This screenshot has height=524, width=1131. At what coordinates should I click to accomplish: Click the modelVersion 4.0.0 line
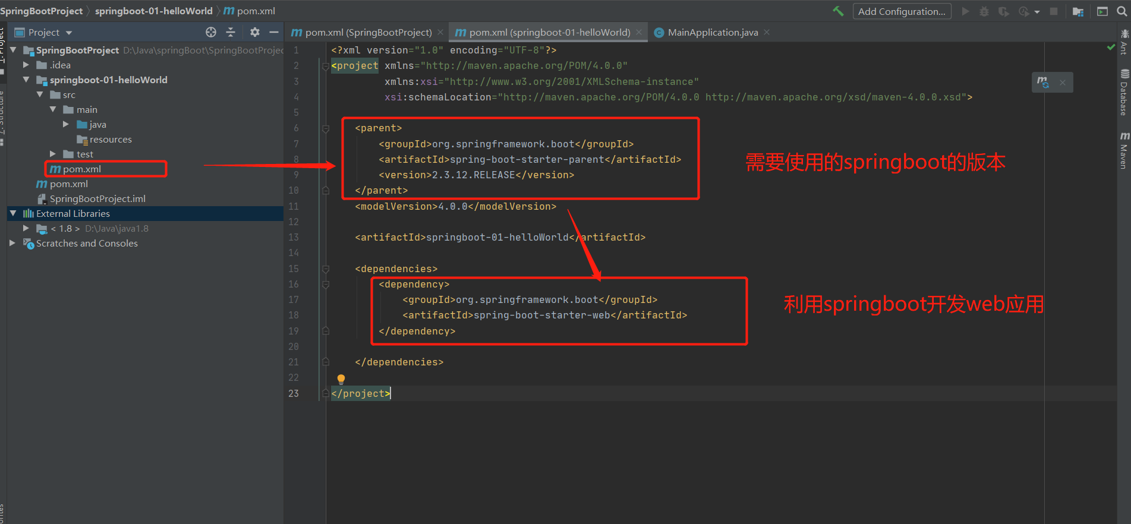click(x=456, y=207)
